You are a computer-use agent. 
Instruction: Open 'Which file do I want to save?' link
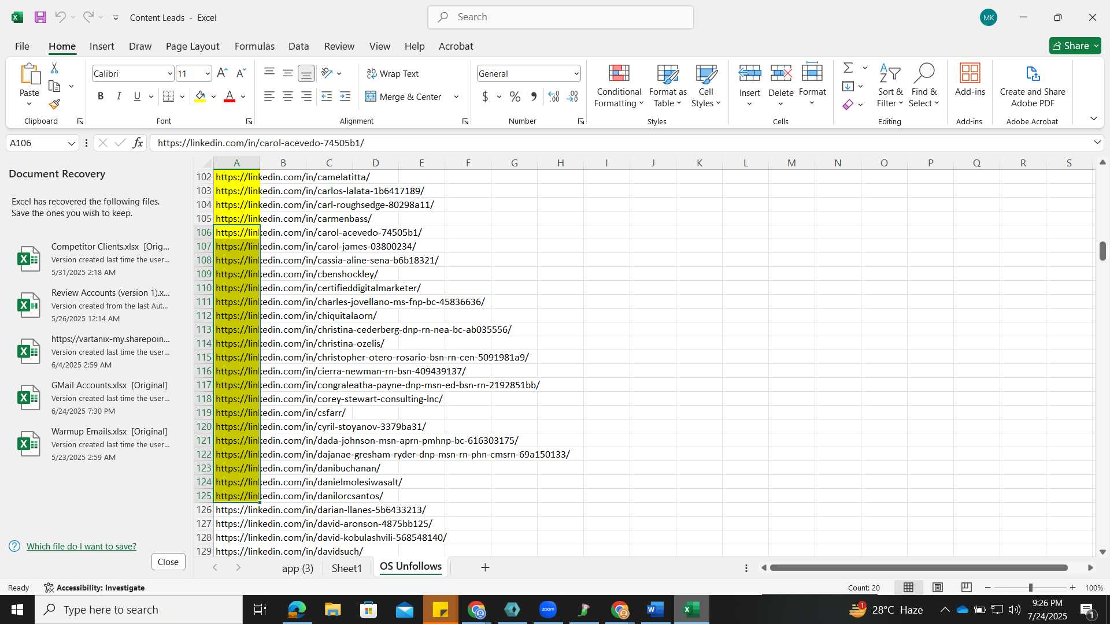pyautogui.click(x=82, y=546)
